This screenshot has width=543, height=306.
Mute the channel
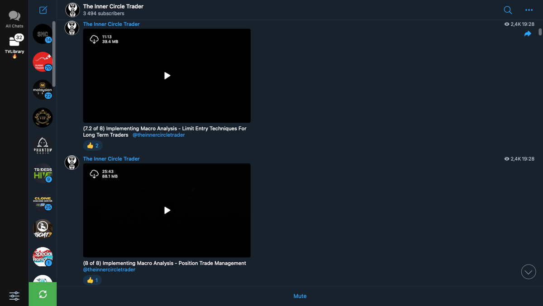tap(300, 296)
